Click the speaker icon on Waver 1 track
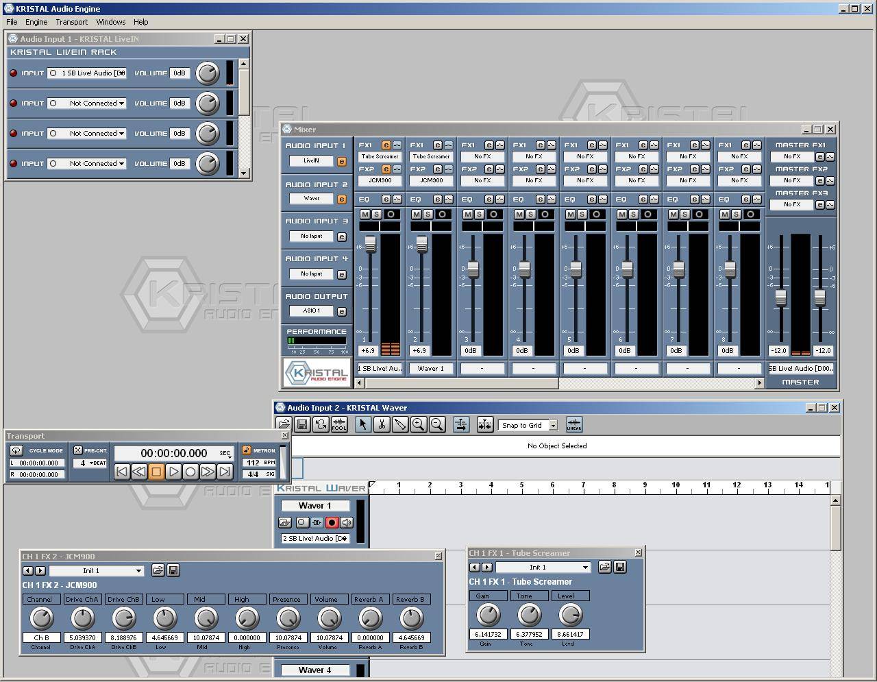877x682 pixels. (x=347, y=522)
